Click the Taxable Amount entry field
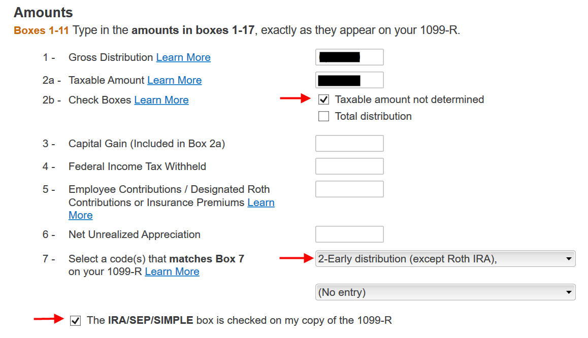Image resolution: width=588 pixels, height=338 pixels. click(349, 80)
